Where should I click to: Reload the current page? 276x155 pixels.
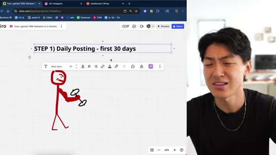coord(2,11)
